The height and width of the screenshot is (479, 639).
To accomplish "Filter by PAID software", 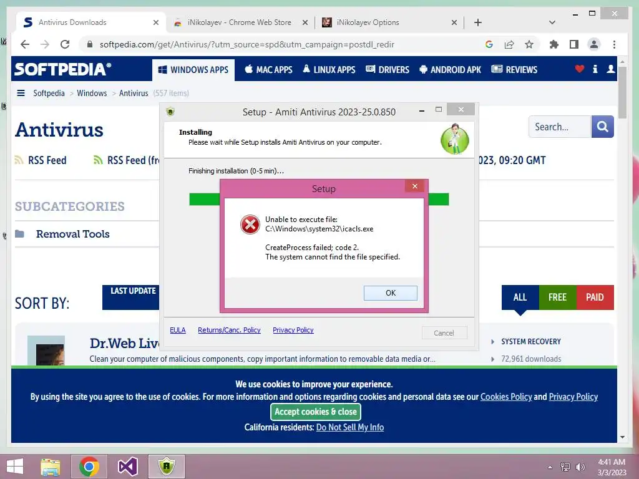I will [595, 298].
